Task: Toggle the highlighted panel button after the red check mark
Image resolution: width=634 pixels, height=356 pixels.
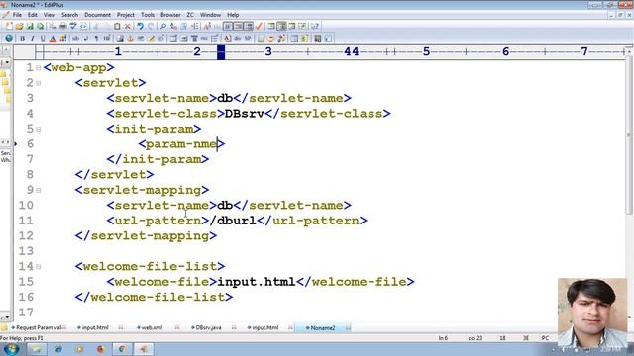Action: 281,27
